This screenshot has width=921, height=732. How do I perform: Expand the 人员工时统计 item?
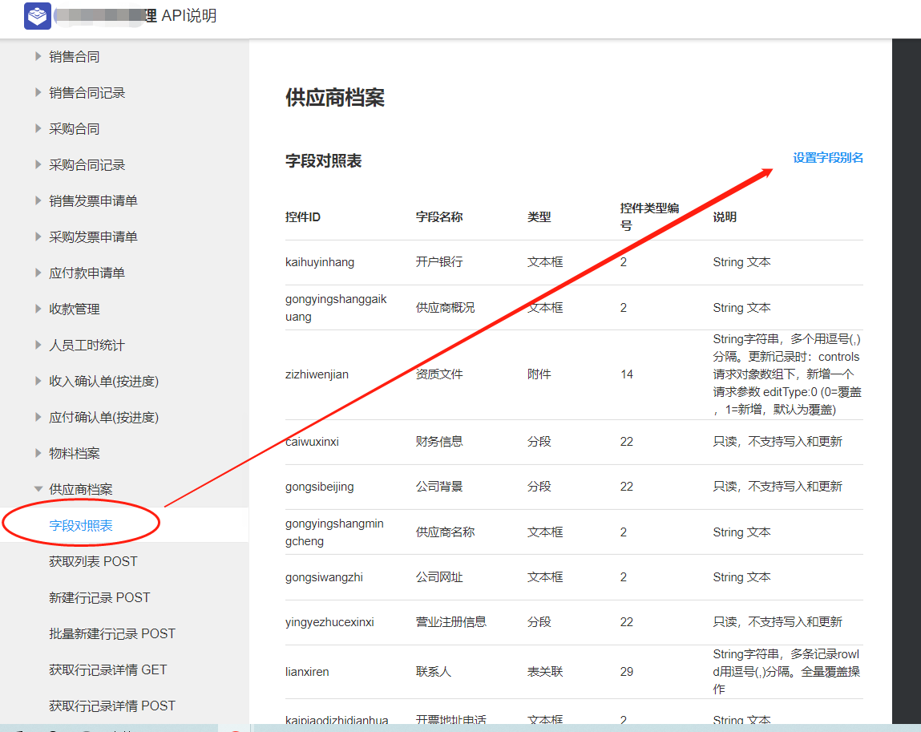(38, 346)
